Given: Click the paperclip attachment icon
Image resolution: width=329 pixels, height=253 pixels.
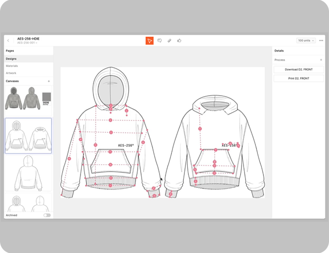Looking at the screenshot, I should (169, 41).
